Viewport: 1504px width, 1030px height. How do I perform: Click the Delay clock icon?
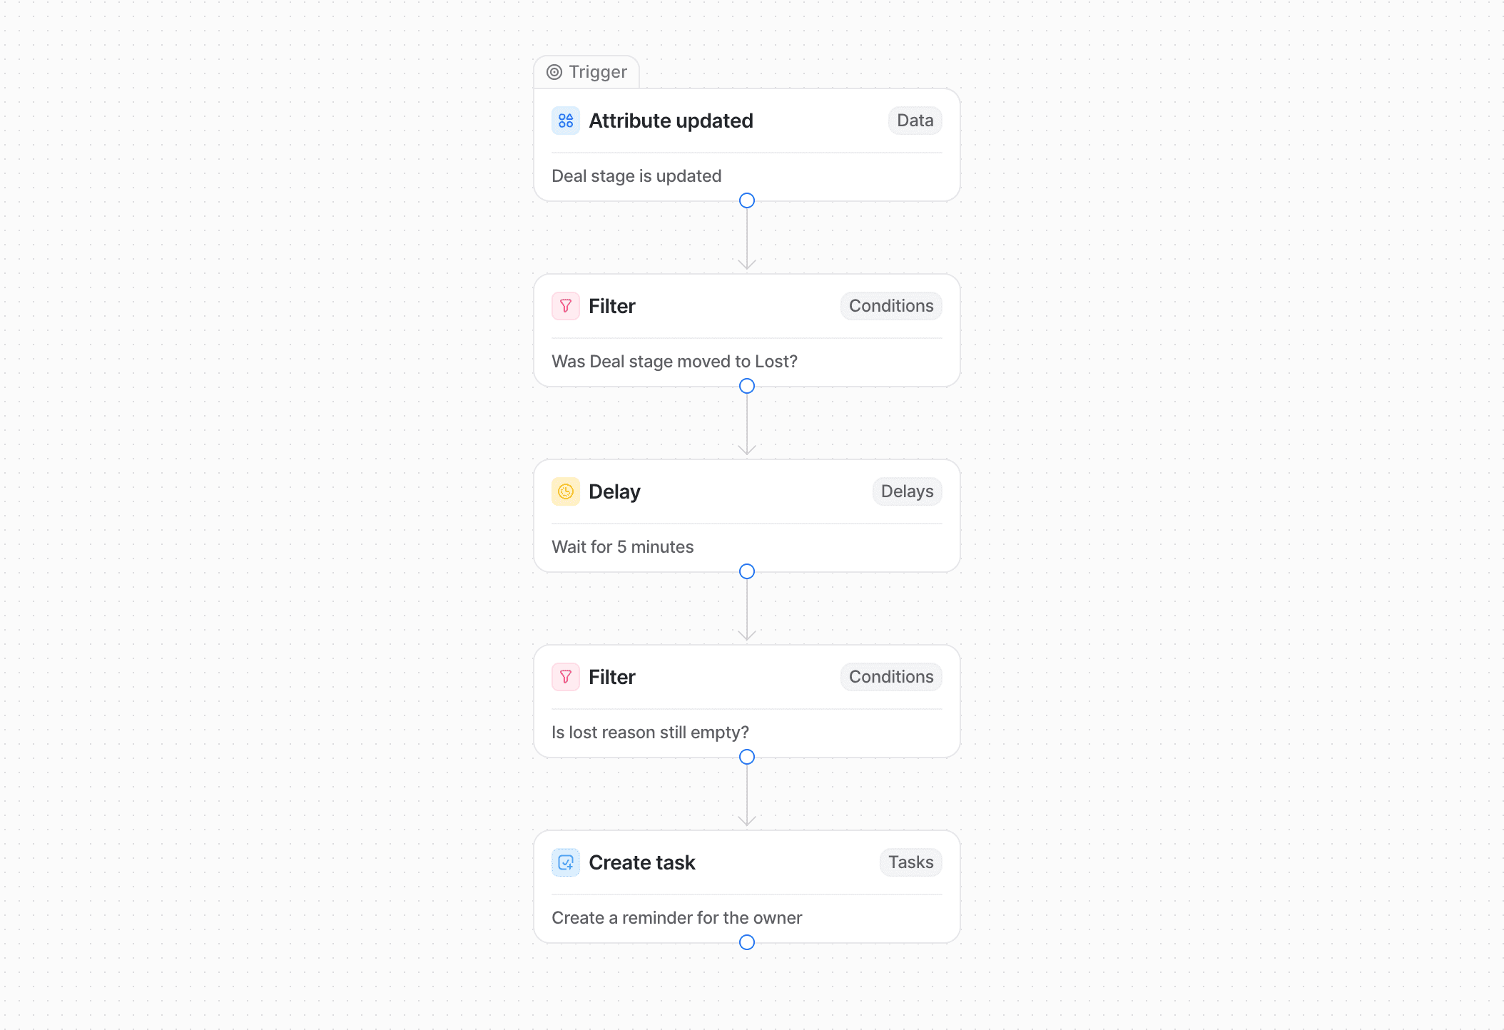point(565,491)
